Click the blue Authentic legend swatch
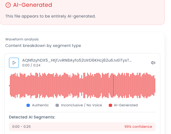 28,105
